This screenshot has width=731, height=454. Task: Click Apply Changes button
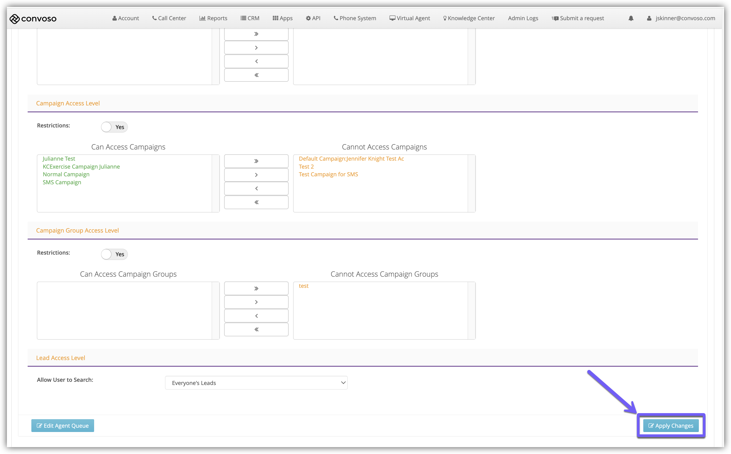pyautogui.click(x=671, y=426)
